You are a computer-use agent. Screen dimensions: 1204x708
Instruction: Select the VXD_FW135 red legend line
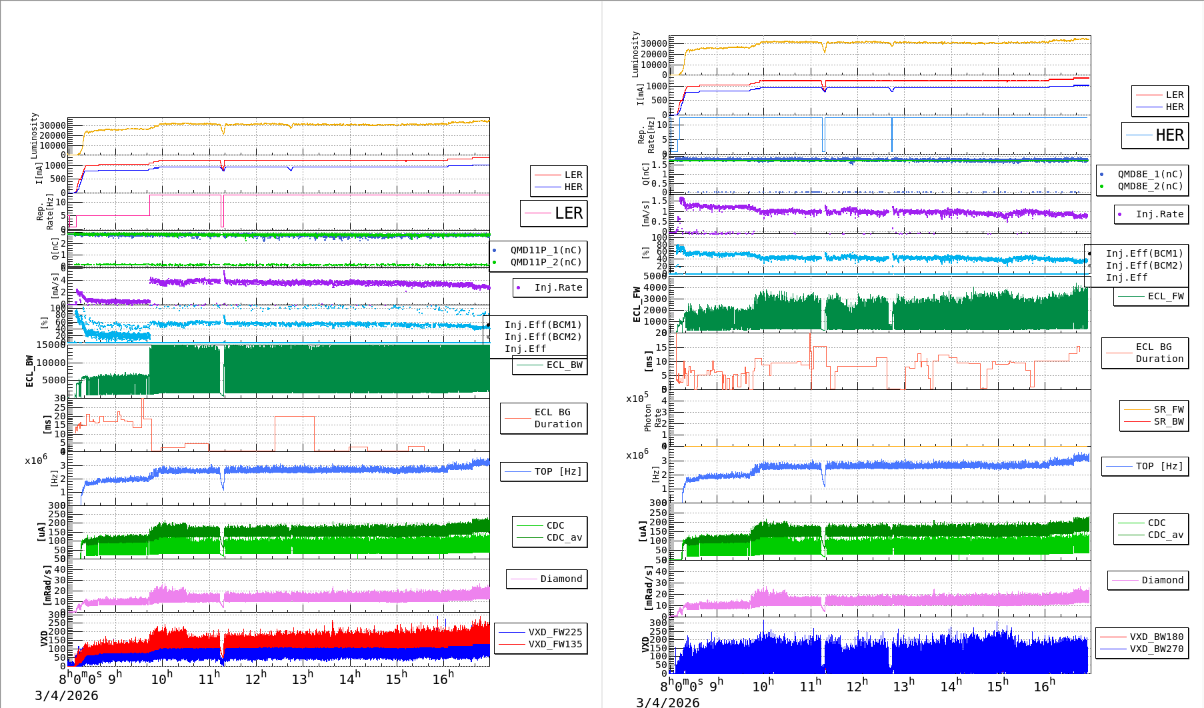[x=512, y=645]
